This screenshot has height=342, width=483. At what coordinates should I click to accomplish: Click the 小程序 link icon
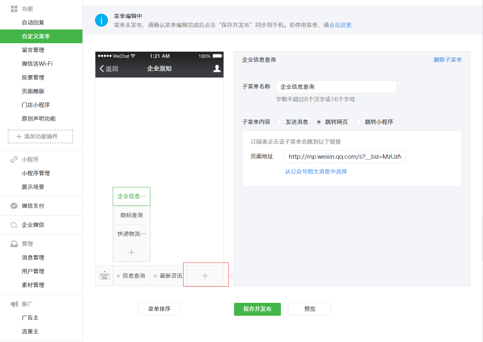[14, 159]
